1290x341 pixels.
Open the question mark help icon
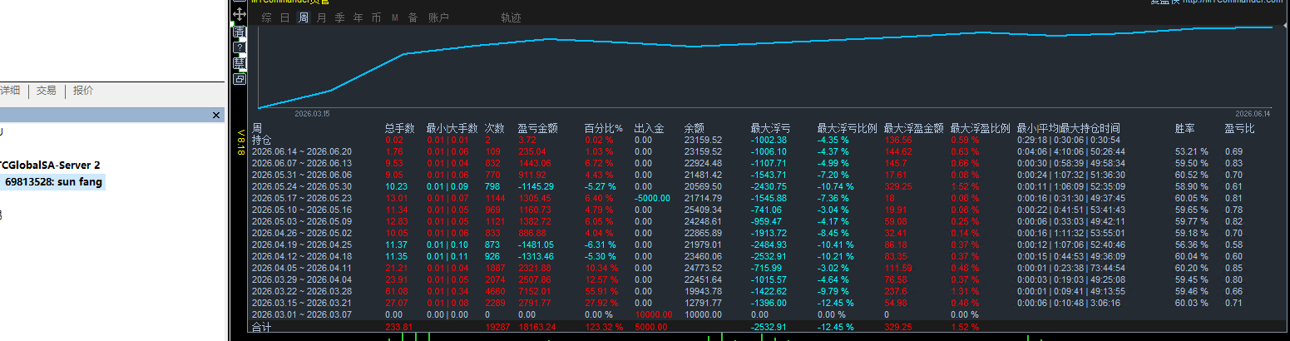coord(240,47)
